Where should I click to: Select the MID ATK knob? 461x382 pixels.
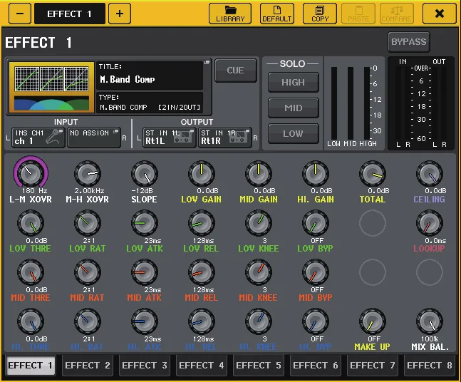click(145, 272)
